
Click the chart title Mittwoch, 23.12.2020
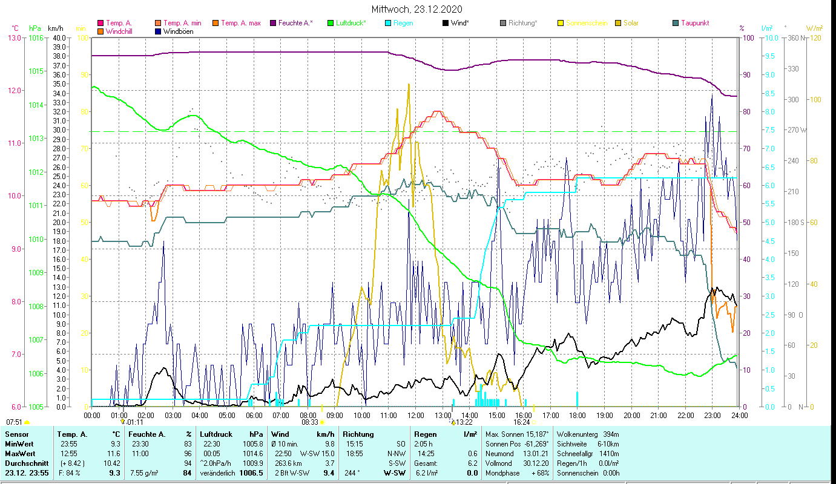click(418, 9)
